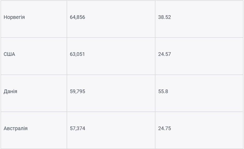Click the Данія country cell
Viewport: 244px width, 149px height.
pos(34,93)
